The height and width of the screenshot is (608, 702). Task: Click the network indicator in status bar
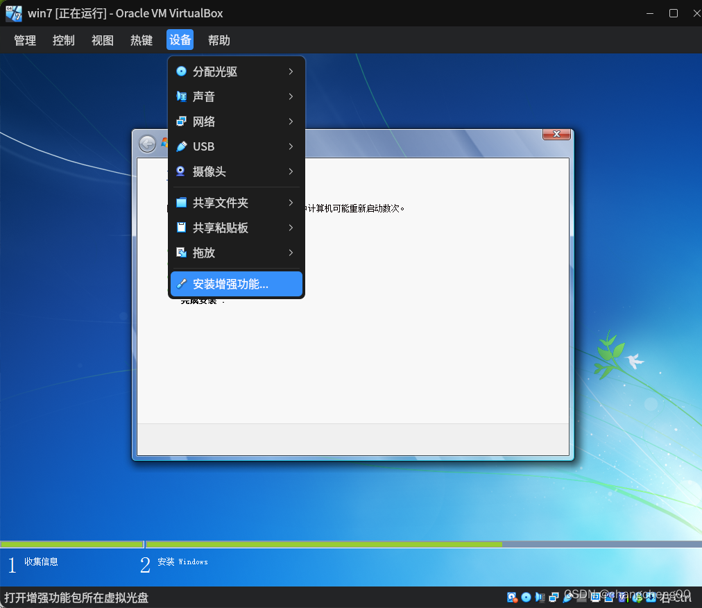click(x=554, y=598)
